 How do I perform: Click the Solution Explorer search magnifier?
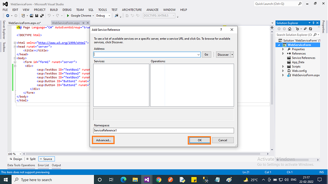click(x=315, y=35)
